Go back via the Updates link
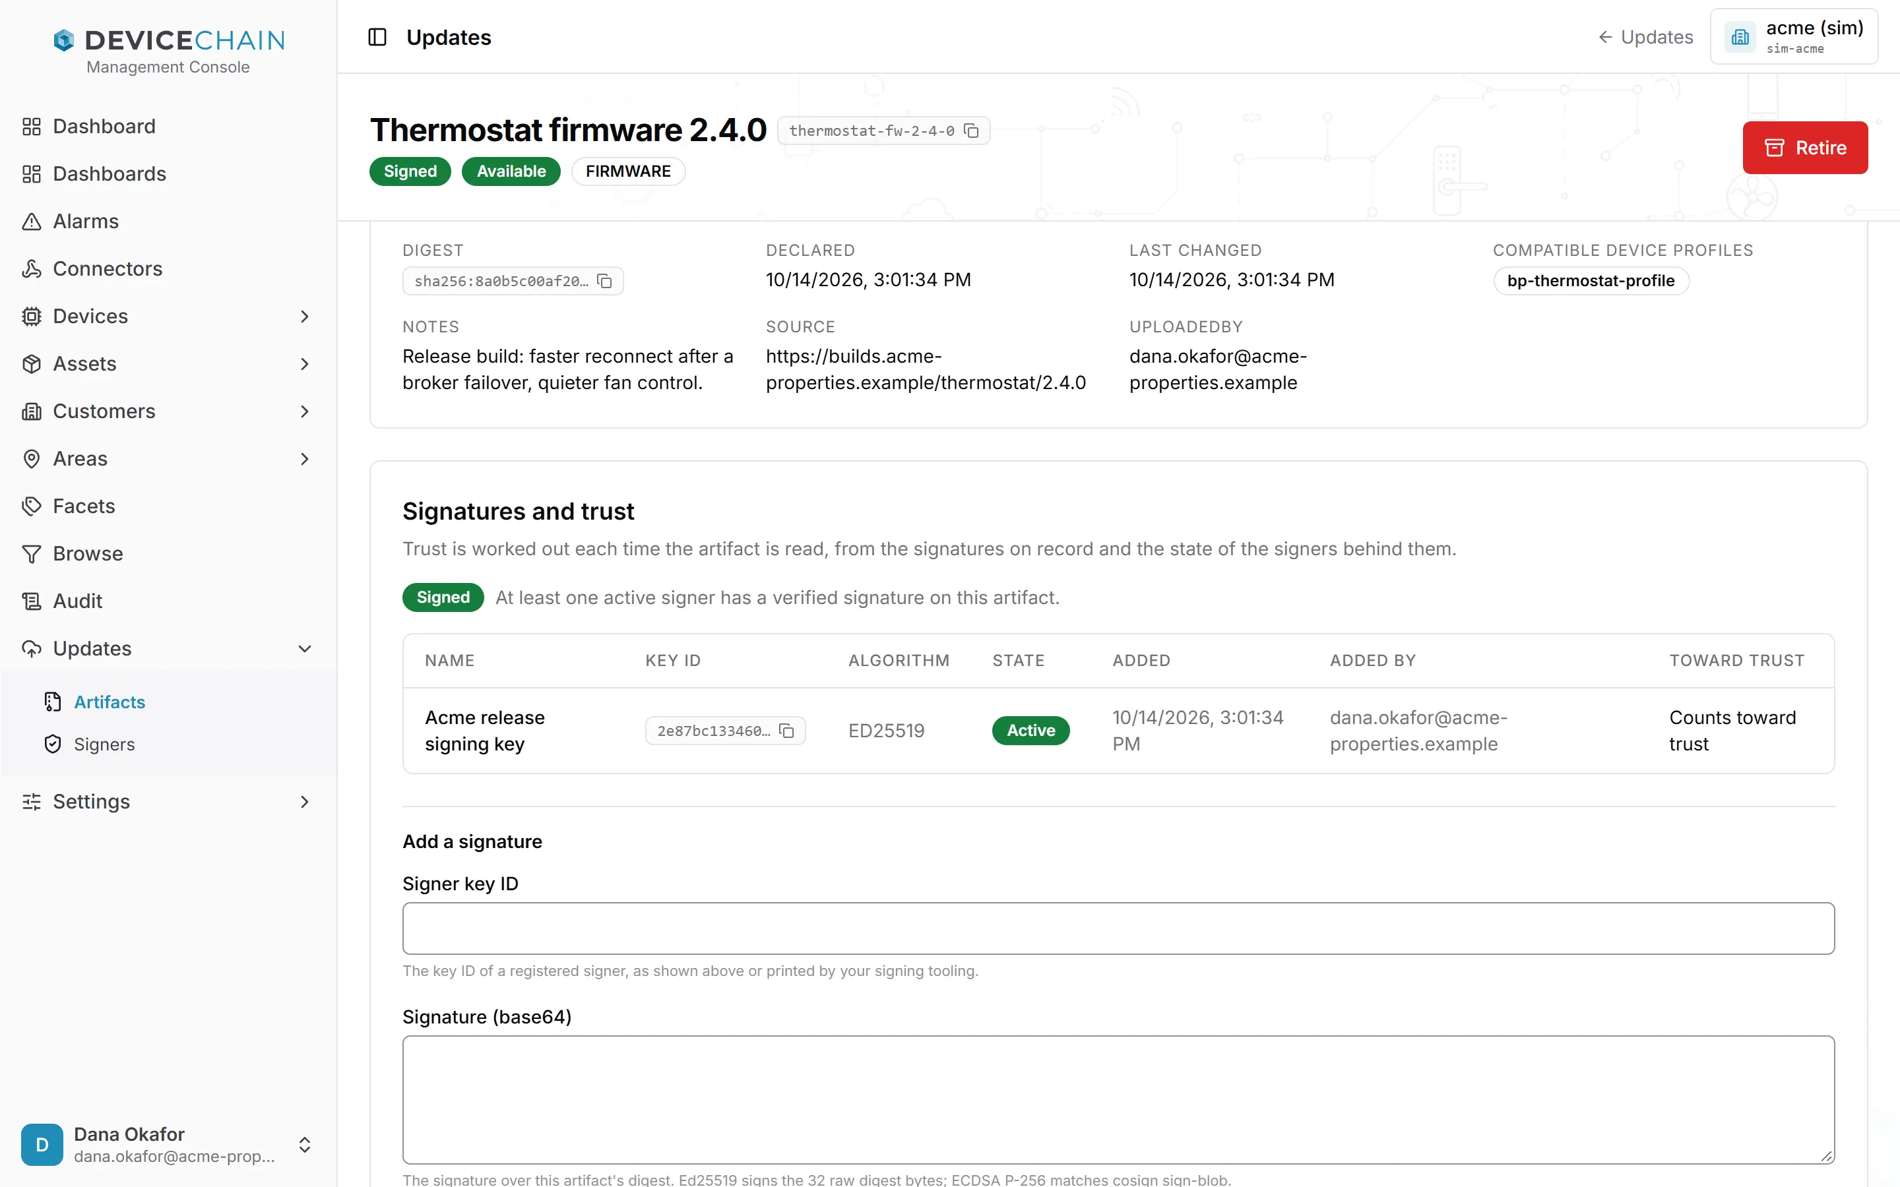This screenshot has width=1900, height=1187. [1645, 37]
